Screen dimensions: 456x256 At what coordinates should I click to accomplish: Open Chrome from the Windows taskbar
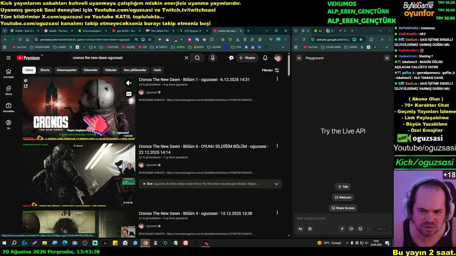(145, 243)
